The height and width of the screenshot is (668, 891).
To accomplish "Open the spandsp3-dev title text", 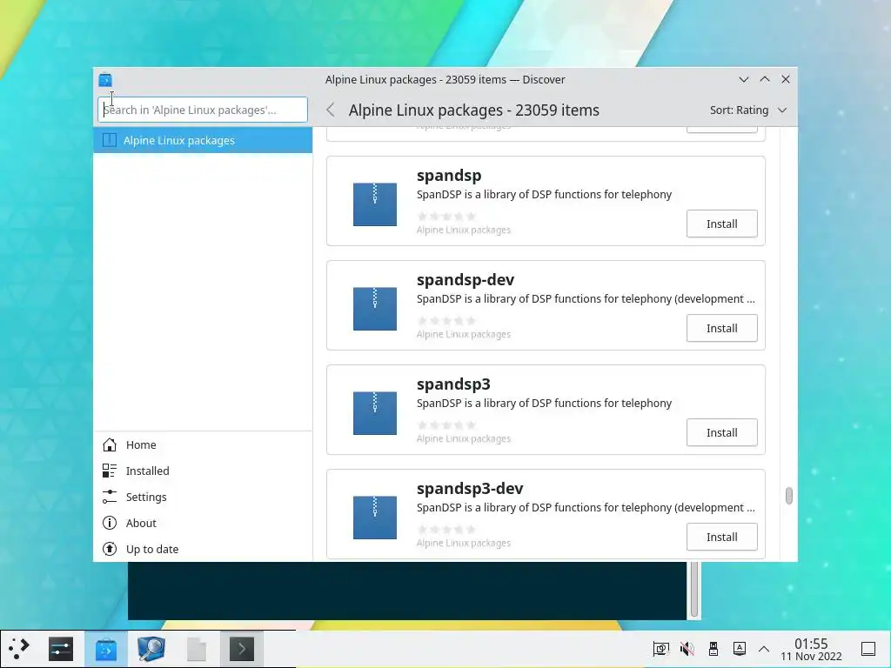I will tap(470, 489).
